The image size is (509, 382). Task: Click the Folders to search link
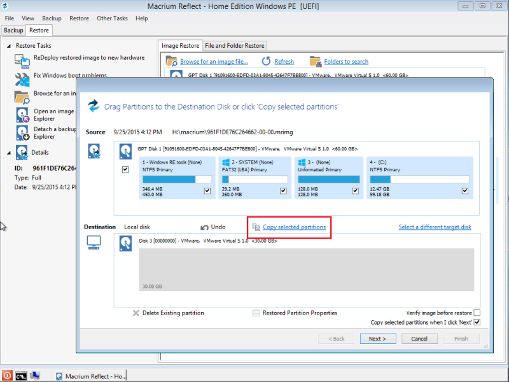[346, 62]
